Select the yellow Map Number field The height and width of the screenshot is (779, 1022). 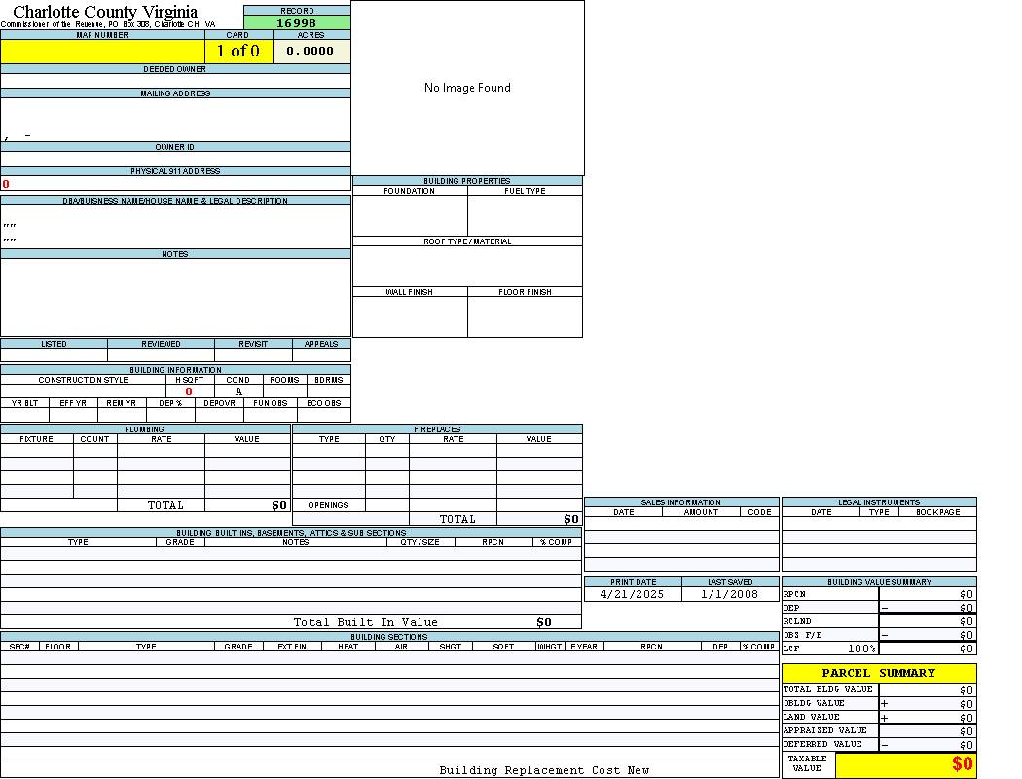(102, 51)
